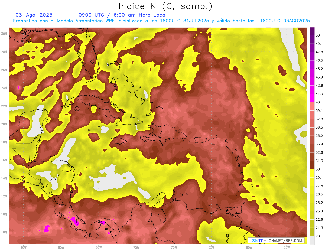Click the latitude label "30N"

tap(5, 34)
